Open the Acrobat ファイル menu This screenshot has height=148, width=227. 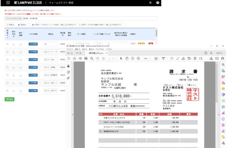click(x=70, y=49)
